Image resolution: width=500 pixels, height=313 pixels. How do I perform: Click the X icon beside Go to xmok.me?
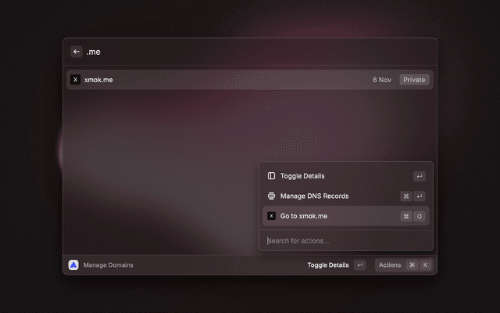pyautogui.click(x=271, y=216)
